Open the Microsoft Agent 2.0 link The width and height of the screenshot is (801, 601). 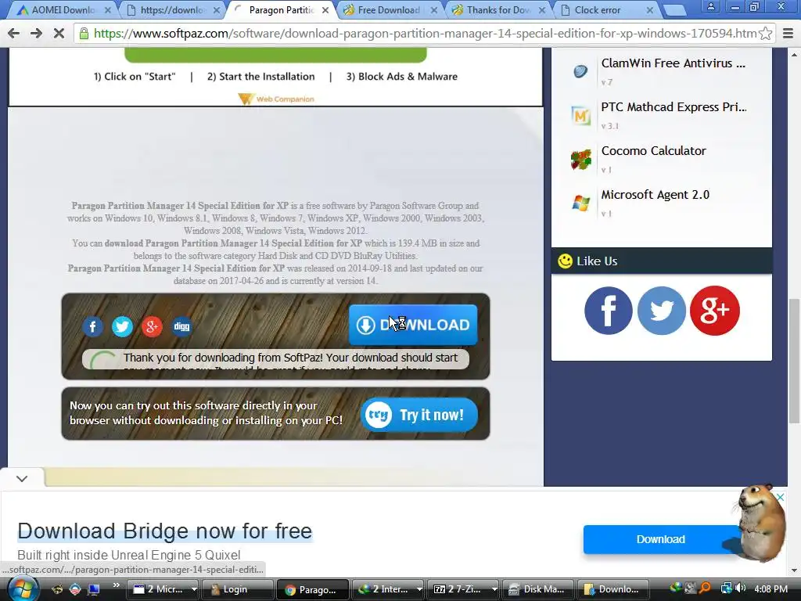(655, 195)
